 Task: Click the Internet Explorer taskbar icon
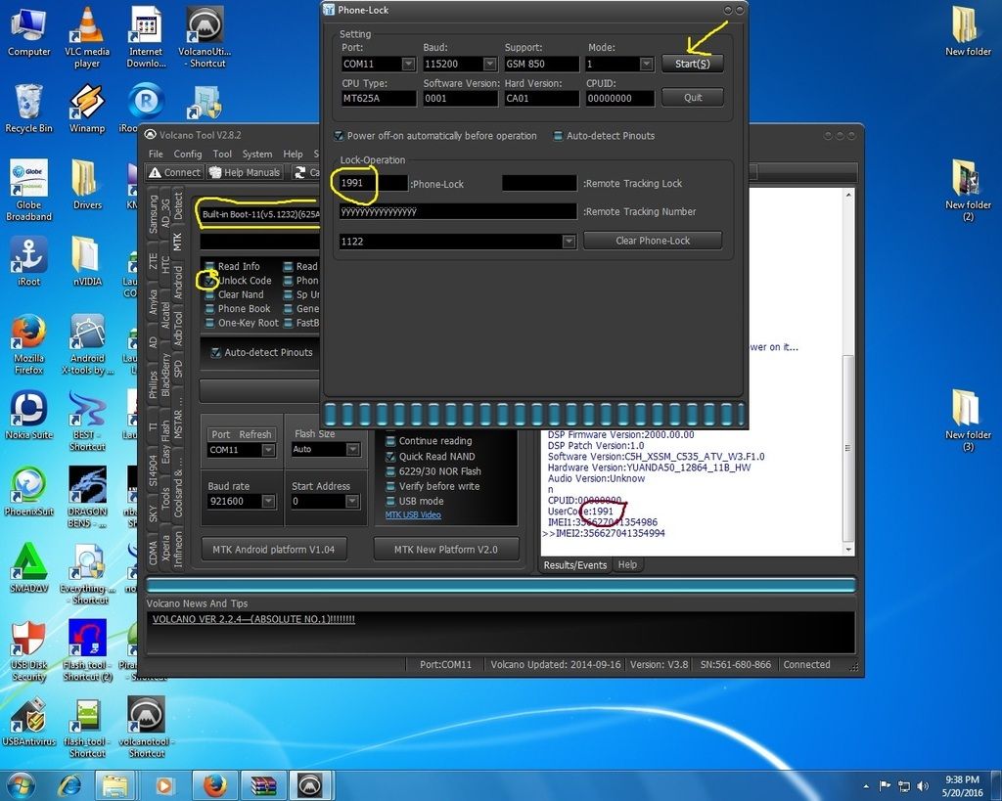(69, 784)
